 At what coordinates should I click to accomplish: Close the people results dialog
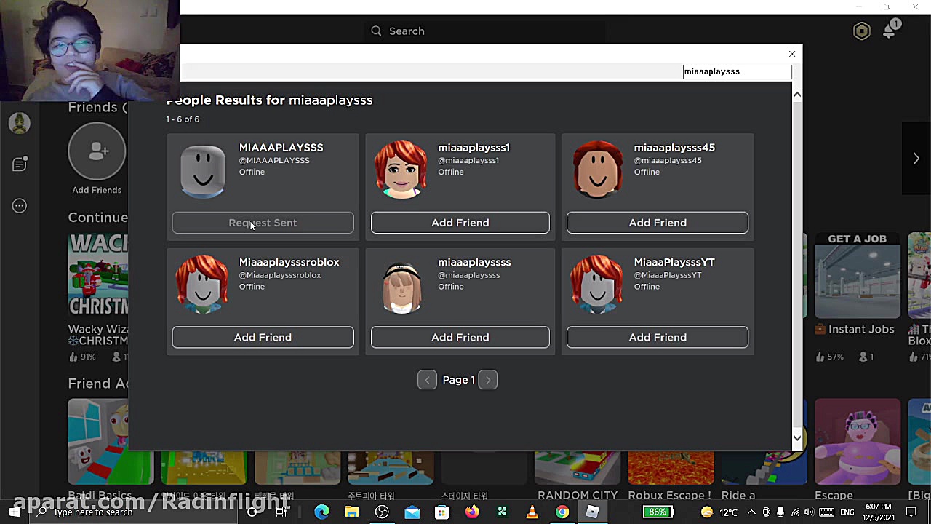point(792,54)
